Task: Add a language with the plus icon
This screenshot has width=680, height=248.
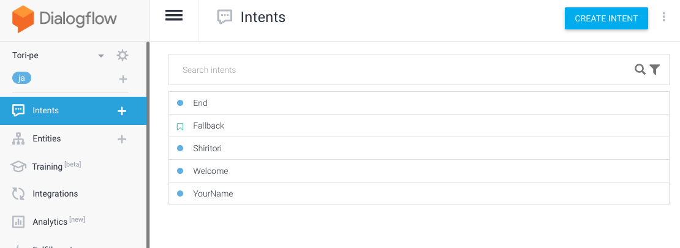Action: [x=123, y=79]
